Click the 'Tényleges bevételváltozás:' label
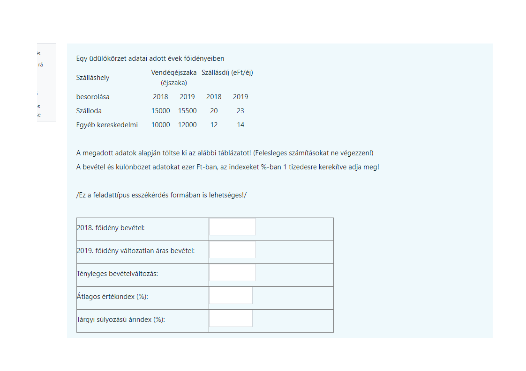 pos(117,274)
